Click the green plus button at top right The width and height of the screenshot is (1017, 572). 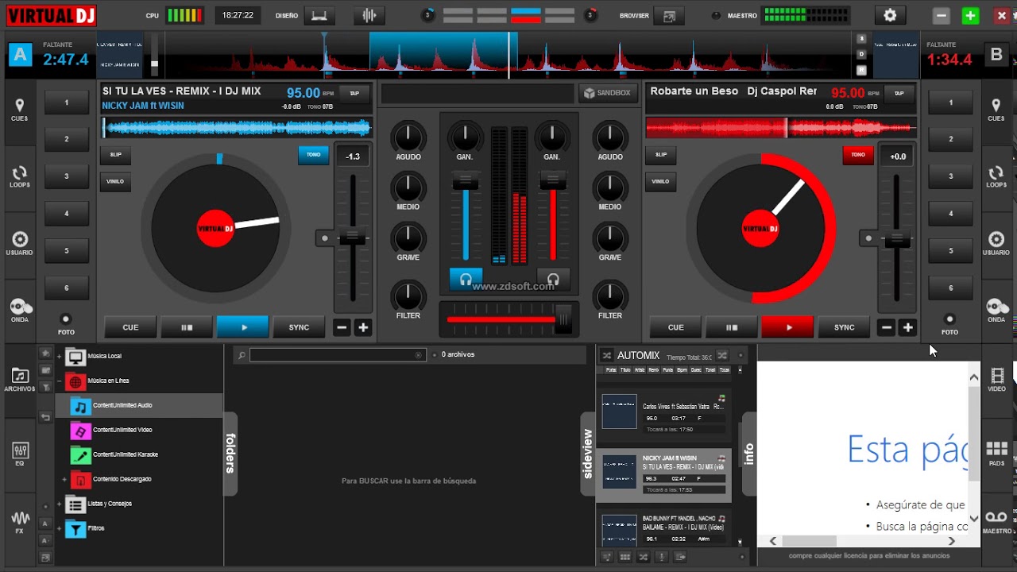click(x=970, y=15)
